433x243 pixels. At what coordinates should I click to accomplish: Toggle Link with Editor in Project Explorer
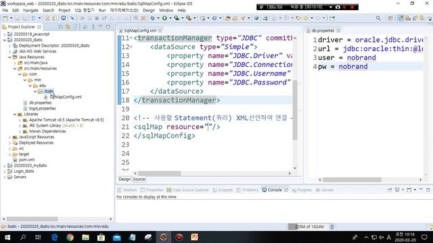click(68, 27)
